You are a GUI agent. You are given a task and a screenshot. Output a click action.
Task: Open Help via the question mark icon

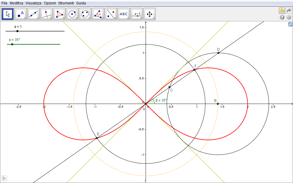tap(282, 18)
